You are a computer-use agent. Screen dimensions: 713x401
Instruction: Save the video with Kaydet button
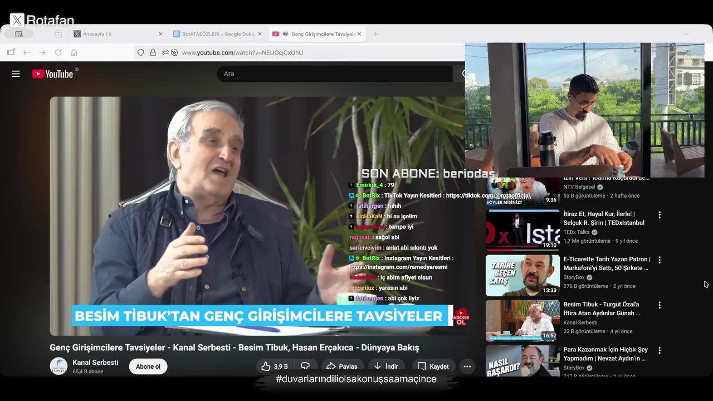433,366
